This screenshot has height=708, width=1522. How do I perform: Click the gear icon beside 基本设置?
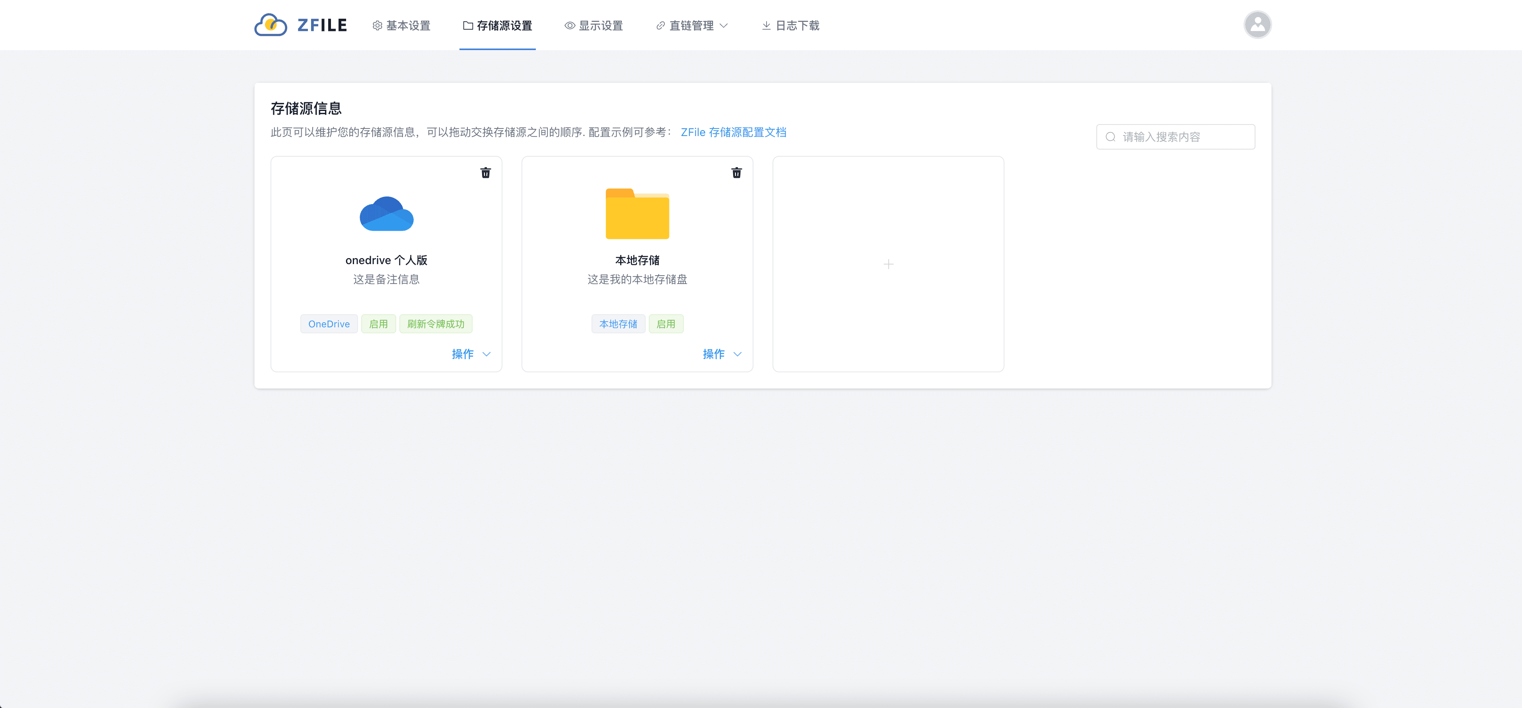point(377,25)
